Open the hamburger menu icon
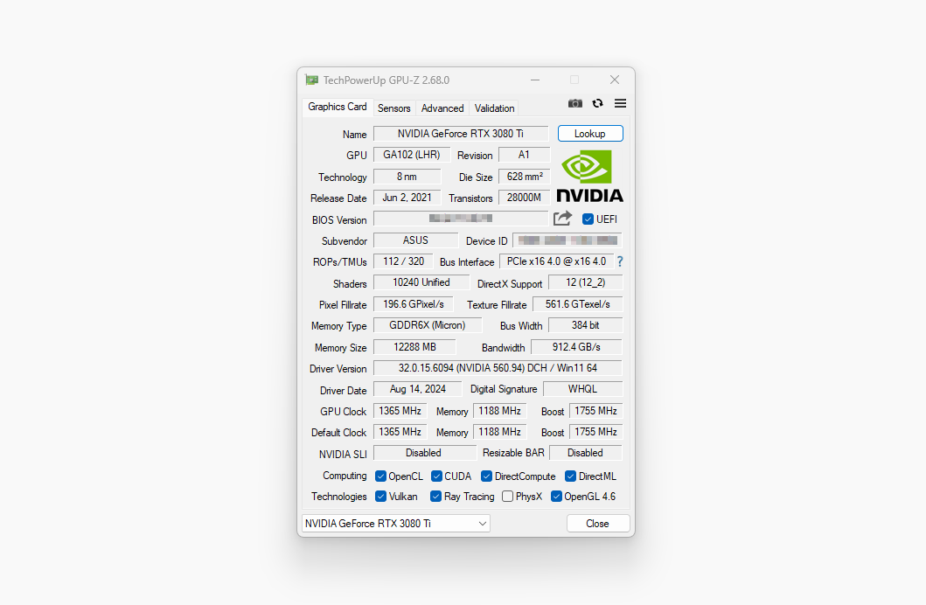The image size is (926, 605). (x=620, y=103)
